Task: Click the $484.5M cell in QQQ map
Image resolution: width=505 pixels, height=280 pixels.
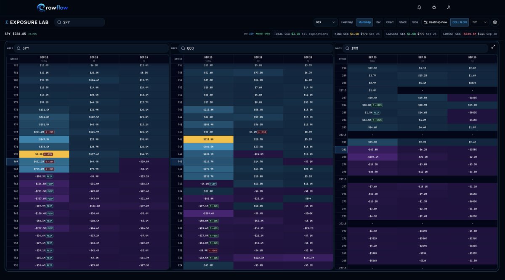Action: (x=208, y=147)
